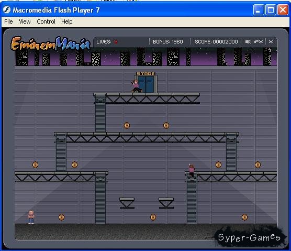Close the game with the HUD X
291x251 pixels.
tap(271, 41)
